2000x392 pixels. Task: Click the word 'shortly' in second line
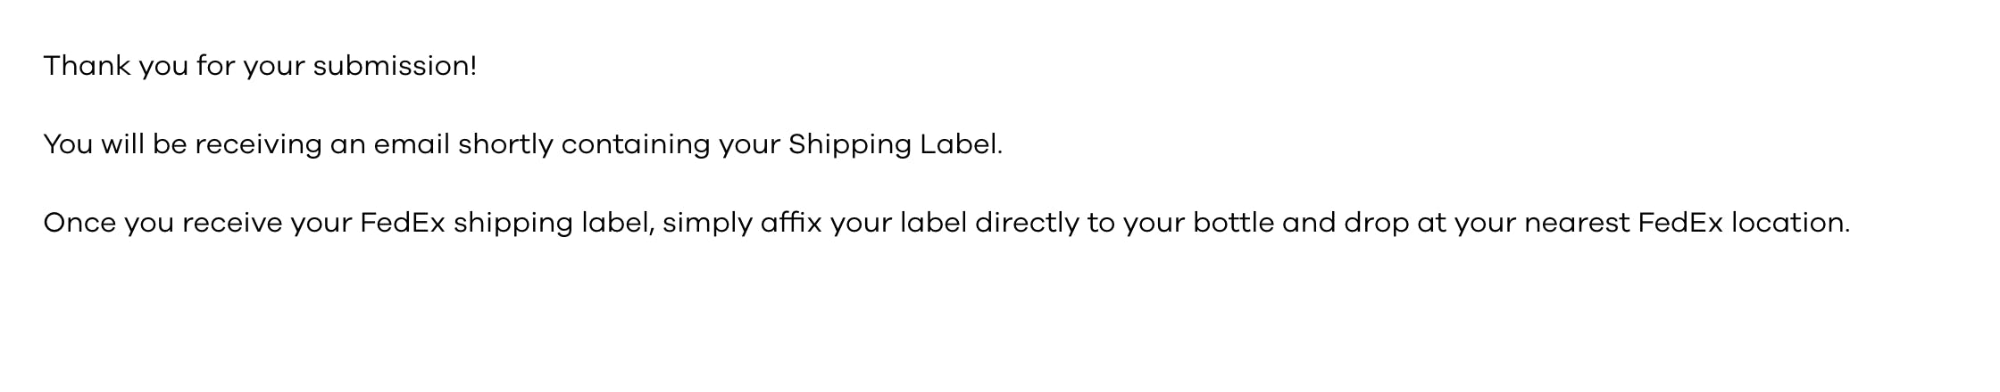tap(506, 145)
